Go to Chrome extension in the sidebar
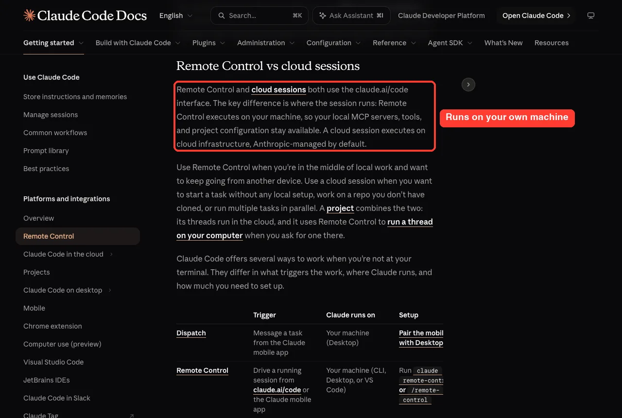This screenshot has height=418, width=622. click(52, 326)
